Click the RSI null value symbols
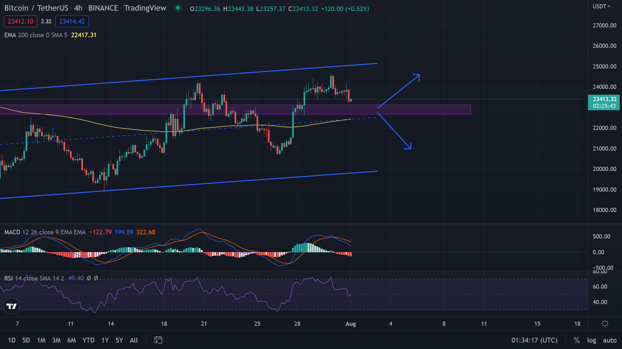The image size is (622, 349). (92, 278)
